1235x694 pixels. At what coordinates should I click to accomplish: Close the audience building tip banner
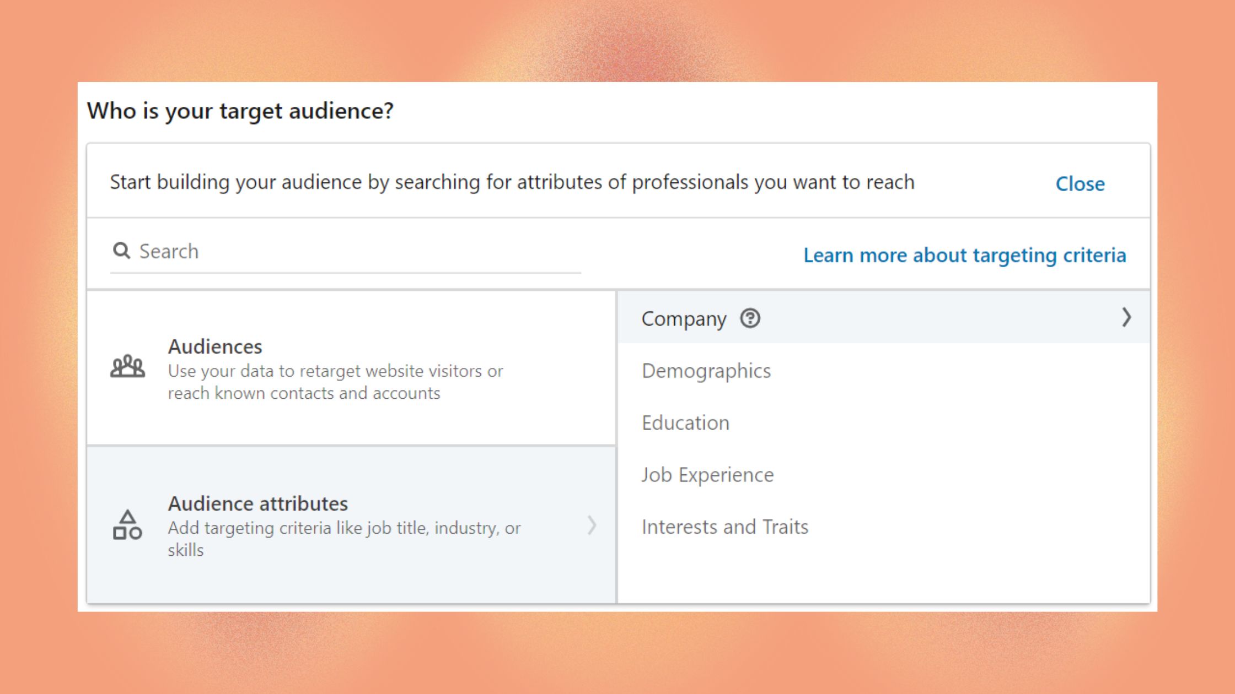click(1080, 184)
